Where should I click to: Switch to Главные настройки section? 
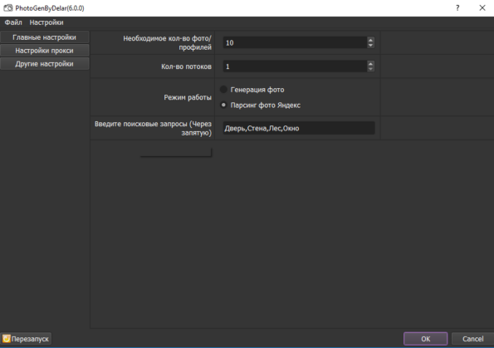tap(45, 37)
